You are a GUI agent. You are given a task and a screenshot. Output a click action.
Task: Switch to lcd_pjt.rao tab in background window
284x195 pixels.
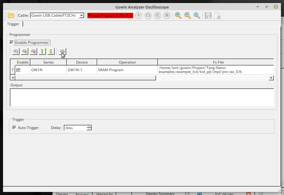tap(224, 193)
